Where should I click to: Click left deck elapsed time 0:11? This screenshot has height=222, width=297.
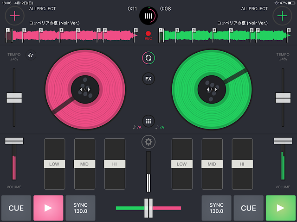point(132,9)
